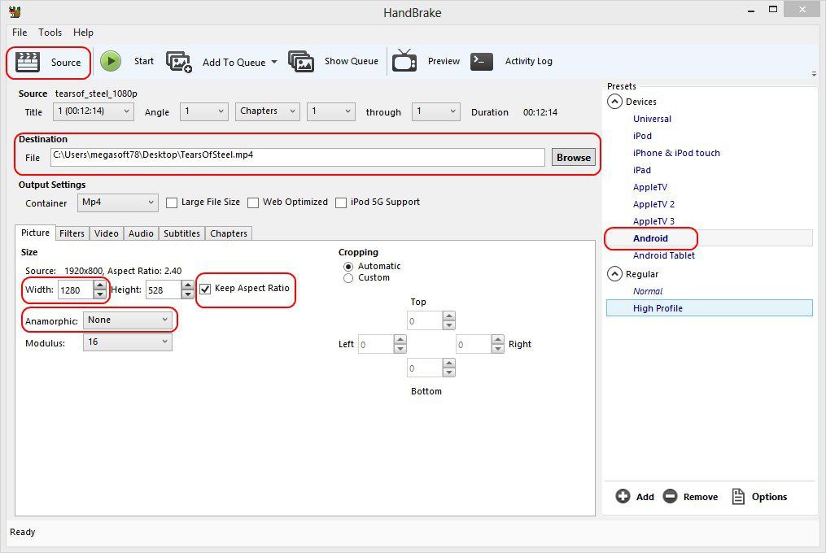
Task: Click in the Width input field
Action: pos(76,290)
